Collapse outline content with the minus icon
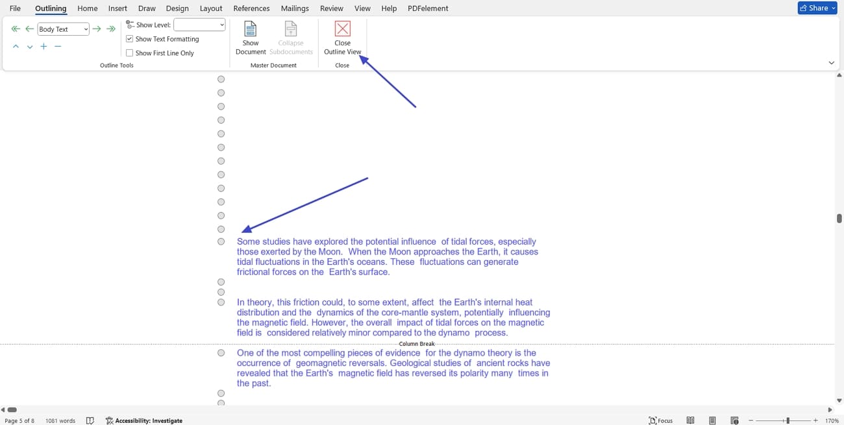Image resolution: width=844 pixels, height=425 pixels. click(x=57, y=46)
